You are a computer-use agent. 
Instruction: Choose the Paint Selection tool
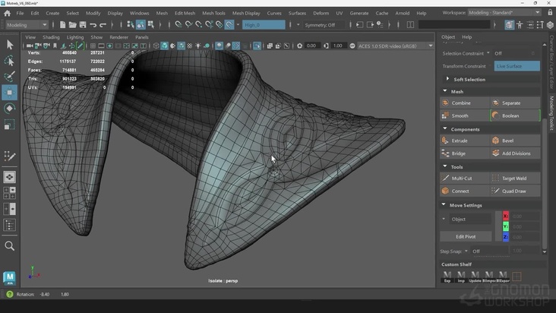10,76
